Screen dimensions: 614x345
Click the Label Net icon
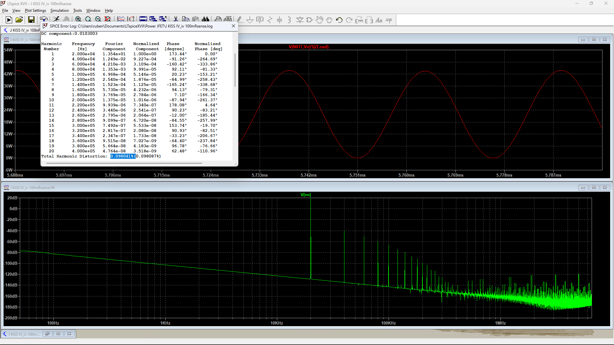coord(260,20)
